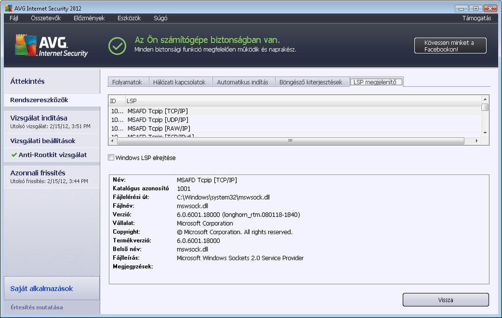
Task: Click the LSP list vertical scrollbar thumb
Action: point(485,107)
